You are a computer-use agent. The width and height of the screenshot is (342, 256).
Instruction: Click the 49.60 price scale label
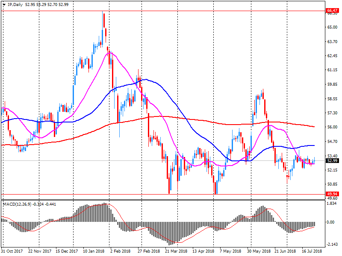(332, 198)
